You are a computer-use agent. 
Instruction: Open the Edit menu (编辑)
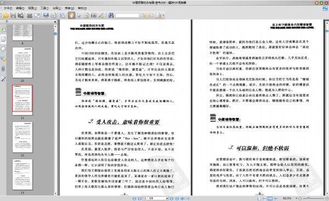[20, 8]
